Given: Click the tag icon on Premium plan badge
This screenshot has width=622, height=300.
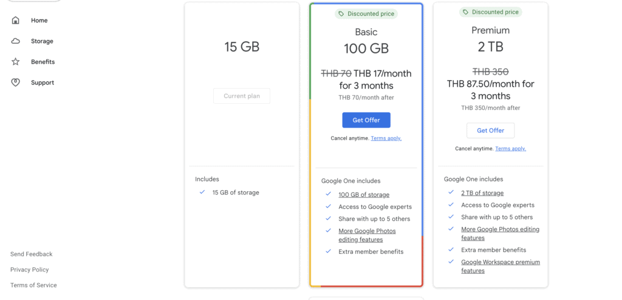Looking at the screenshot, I should coord(466,12).
